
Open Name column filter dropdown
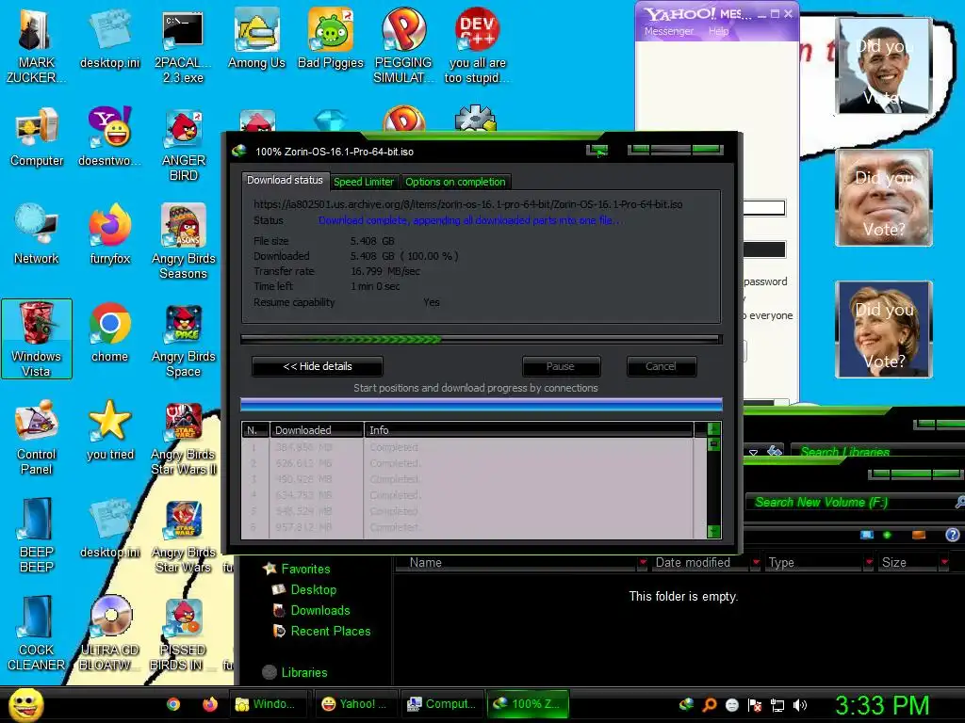click(x=643, y=562)
